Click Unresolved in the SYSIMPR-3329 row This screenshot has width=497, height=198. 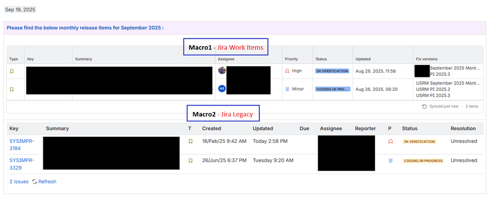pos(464,161)
